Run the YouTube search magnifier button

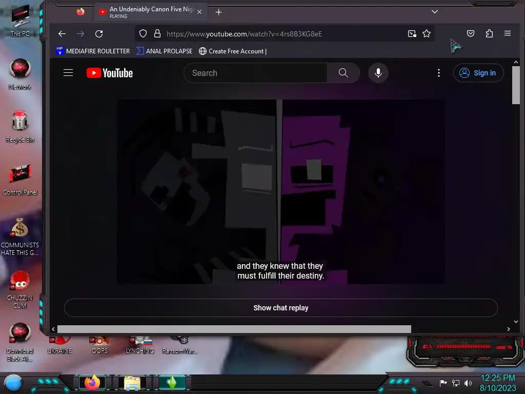click(343, 73)
